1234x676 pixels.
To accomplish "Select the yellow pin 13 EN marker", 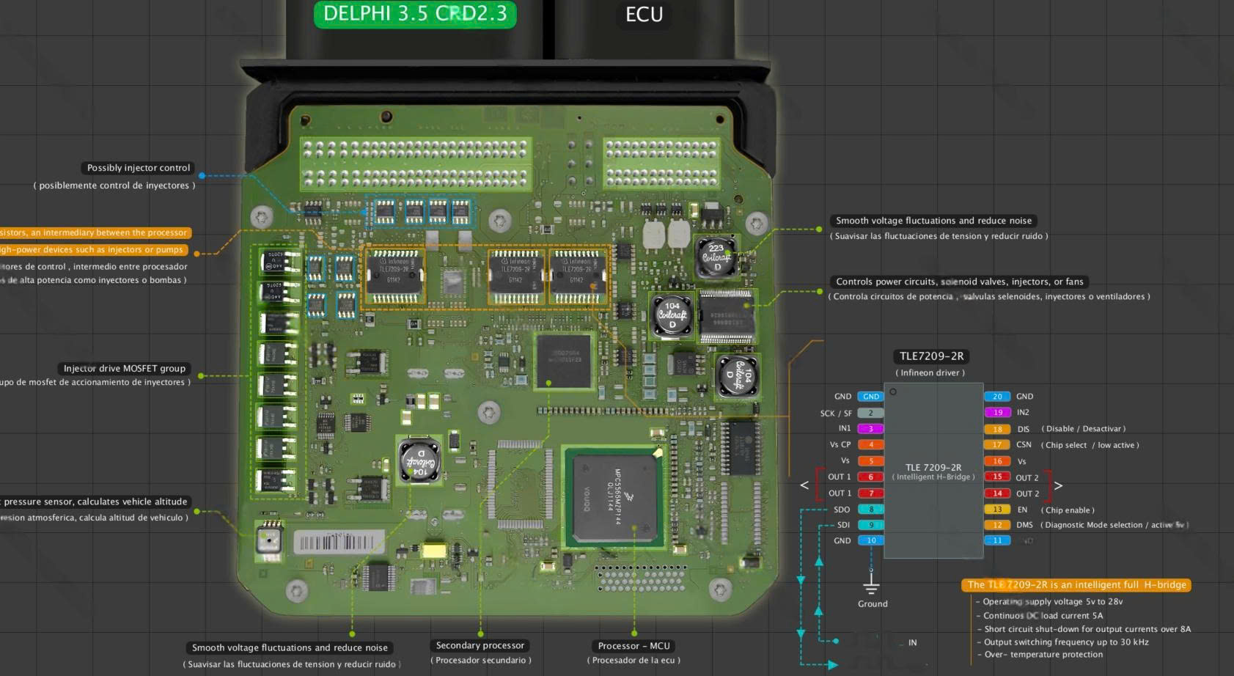I will click(997, 510).
